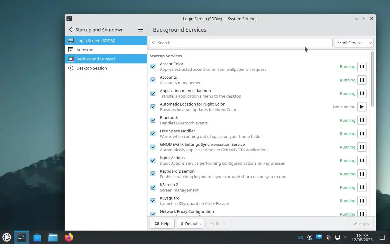Select Login Screen (SDDM) in sidebar
This screenshot has height=244, width=390.
[x=106, y=41]
